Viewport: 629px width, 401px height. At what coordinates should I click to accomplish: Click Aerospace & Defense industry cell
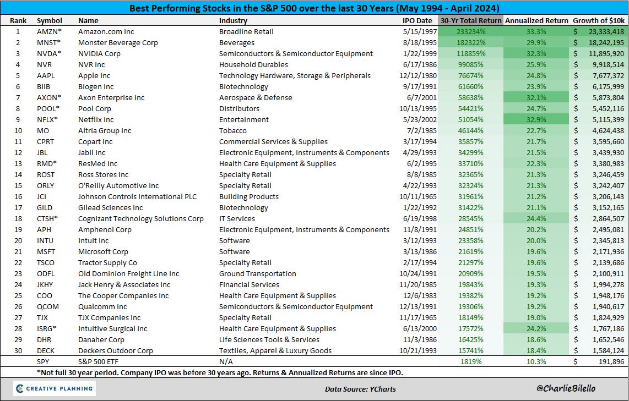pyautogui.click(x=256, y=98)
